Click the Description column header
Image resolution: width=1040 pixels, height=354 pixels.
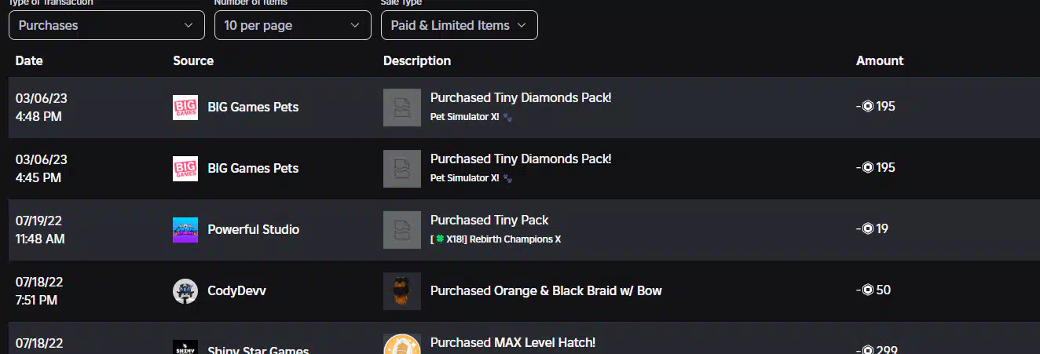(x=417, y=60)
